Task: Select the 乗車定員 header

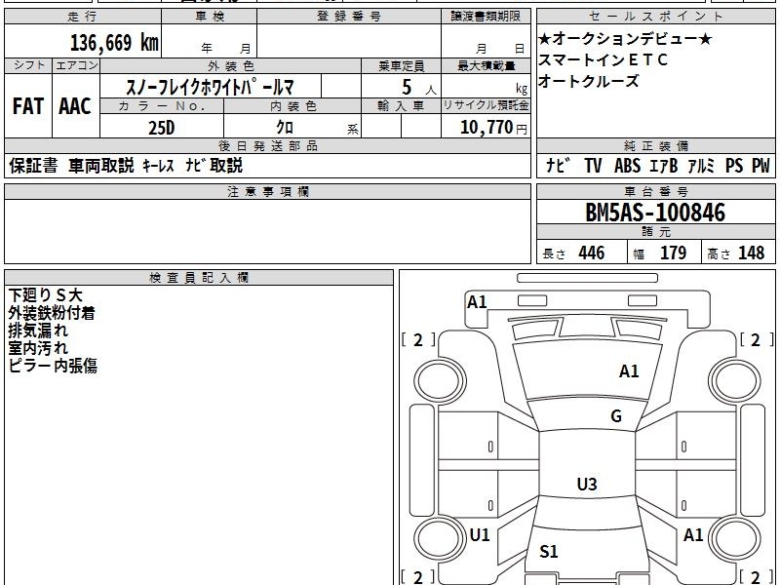Action: click(x=401, y=65)
